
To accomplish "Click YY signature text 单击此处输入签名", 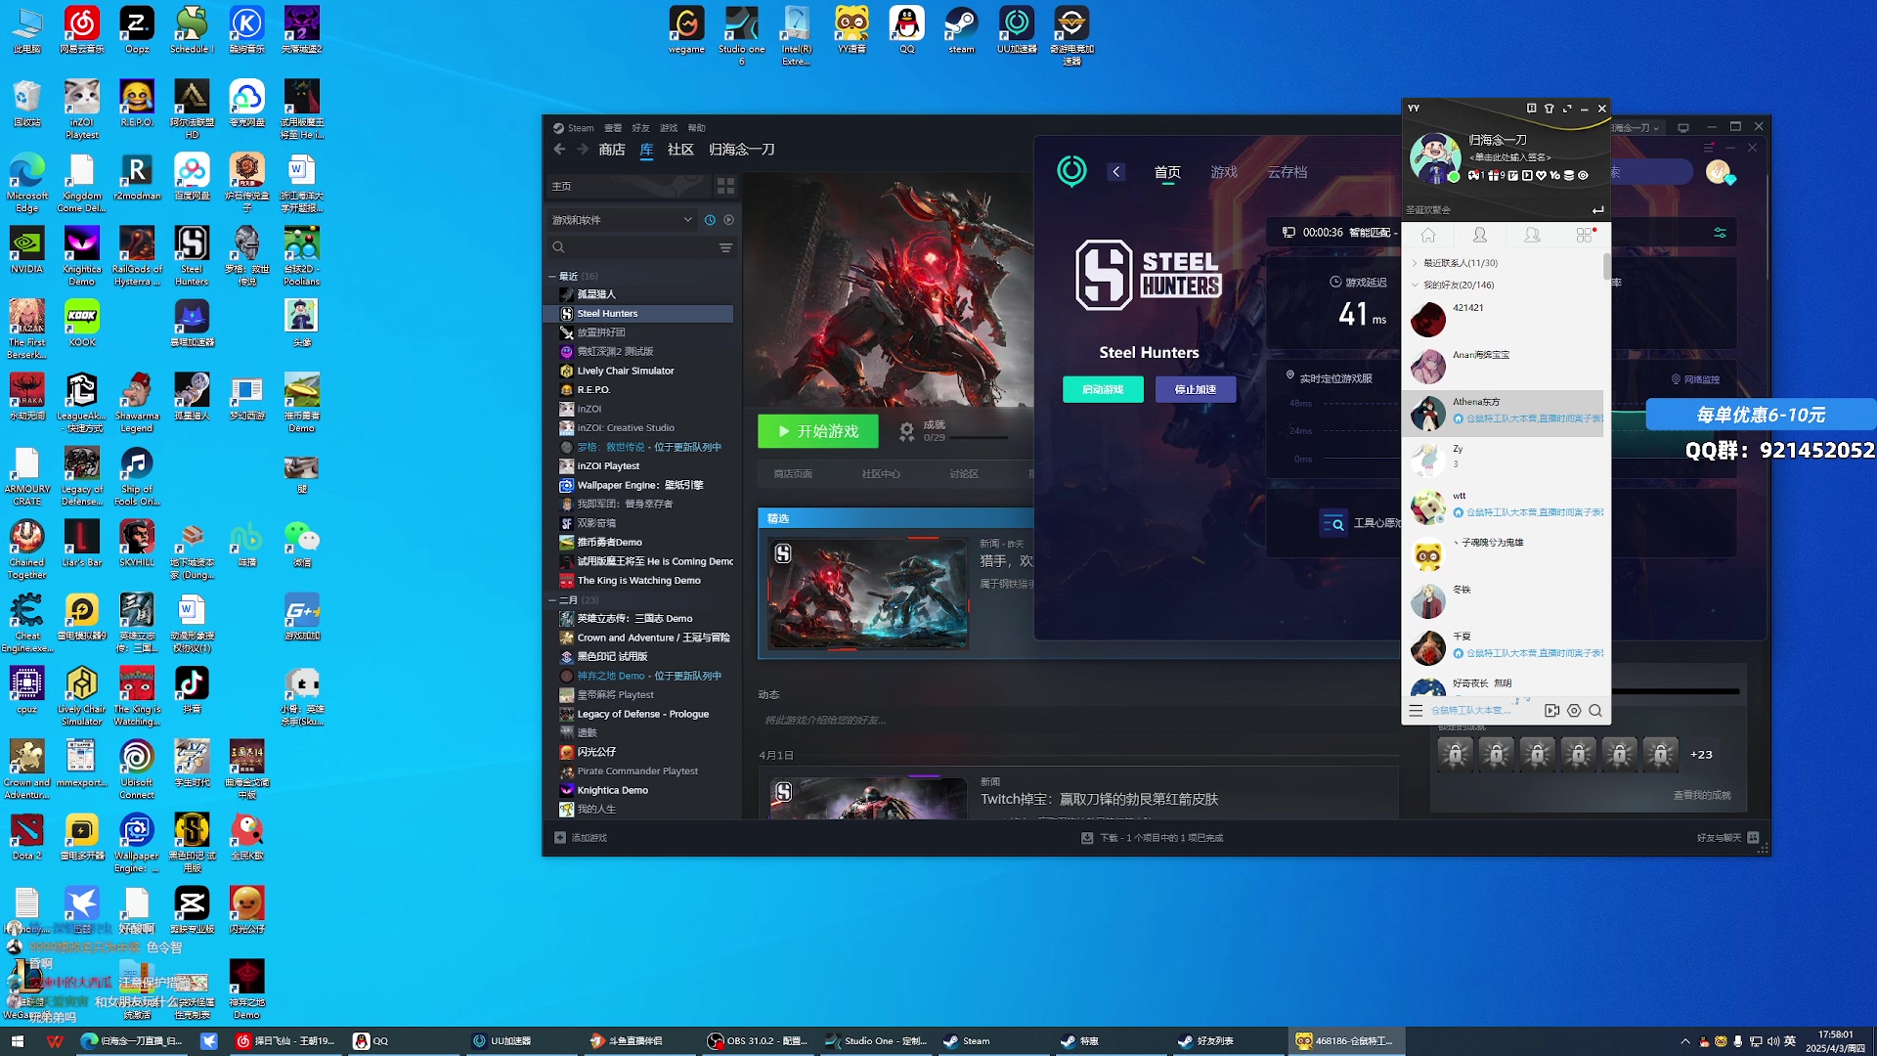I will coord(1509,157).
